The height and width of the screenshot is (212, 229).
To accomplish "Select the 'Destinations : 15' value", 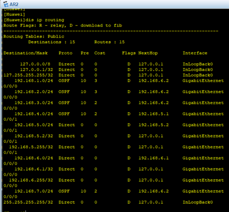I will coord(52,42).
